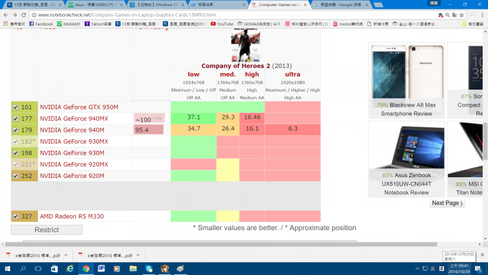Image resolution: width=488 pixels, height=275 pixels.
Task: Open the Facebook bookmark
Action: (41, 24)
